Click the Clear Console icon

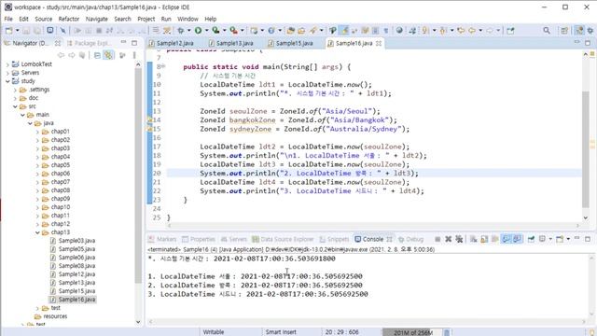coord(474,239)
